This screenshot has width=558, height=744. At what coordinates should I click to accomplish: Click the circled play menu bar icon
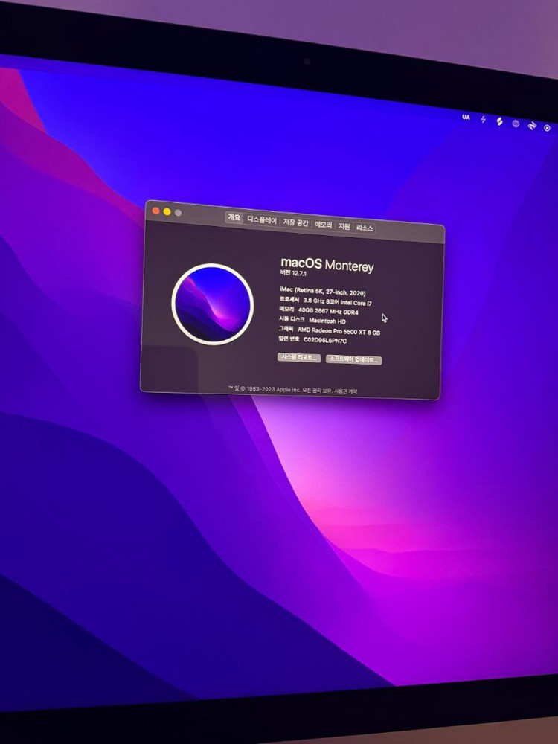coord(547,128)
